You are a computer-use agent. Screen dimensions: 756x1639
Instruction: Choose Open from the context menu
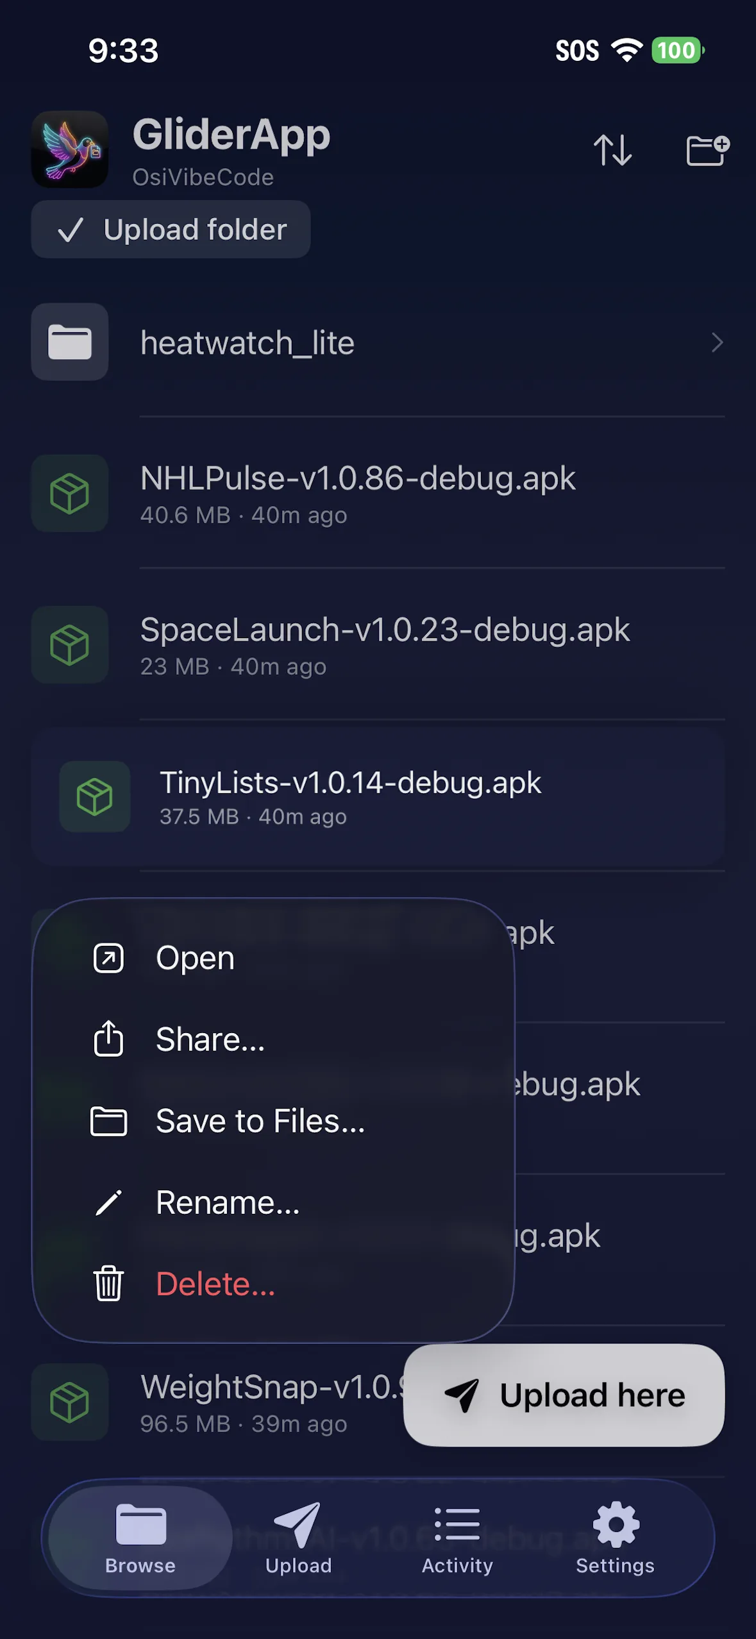(x=273, y=958)
